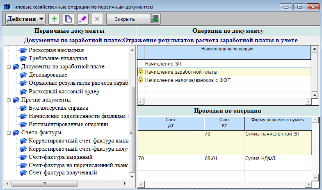322x190 pixels.
Task: Select Бухгалтерская справка tree item
Action: pos(58,108)
